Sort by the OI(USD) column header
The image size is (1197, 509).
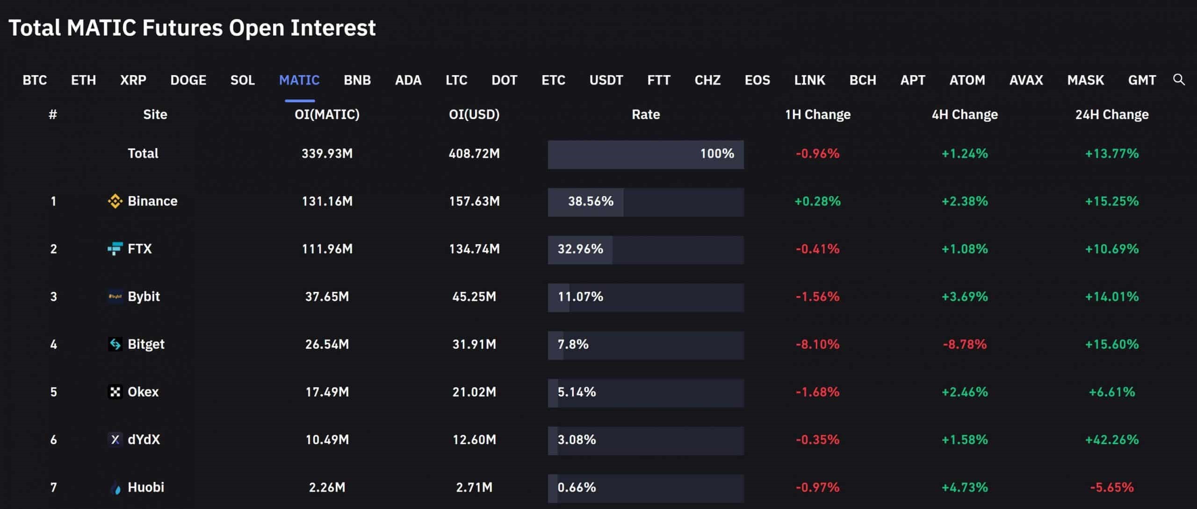(474, 114)
